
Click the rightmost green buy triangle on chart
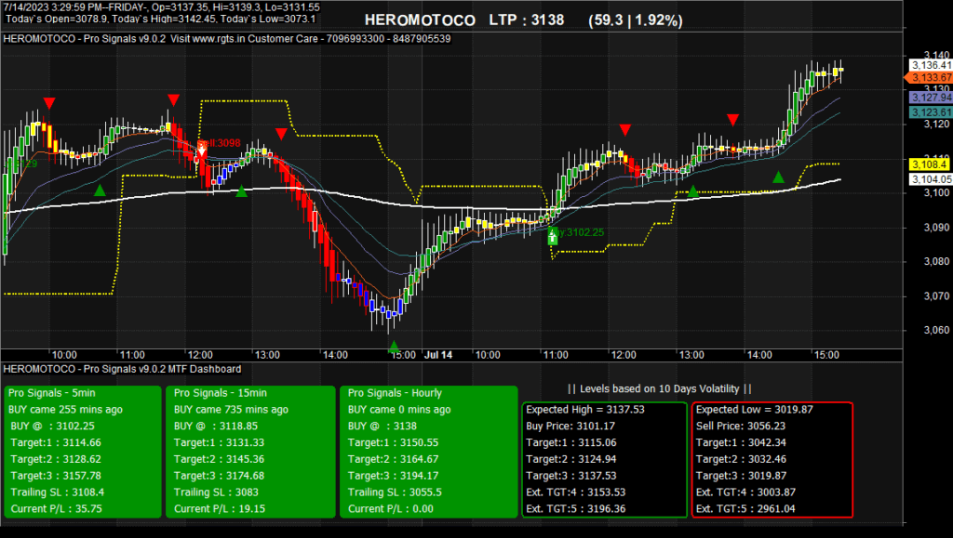tap(779, 177)
